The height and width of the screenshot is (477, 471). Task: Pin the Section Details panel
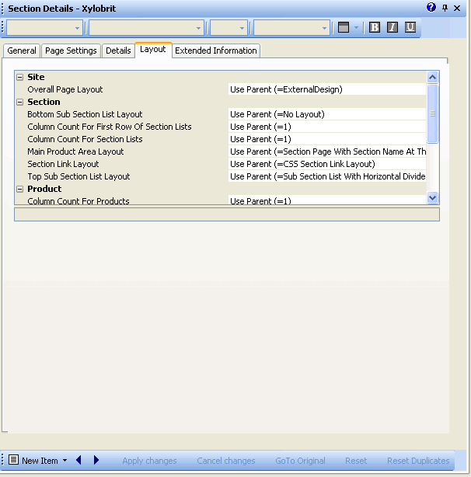(x=445, y=7)
